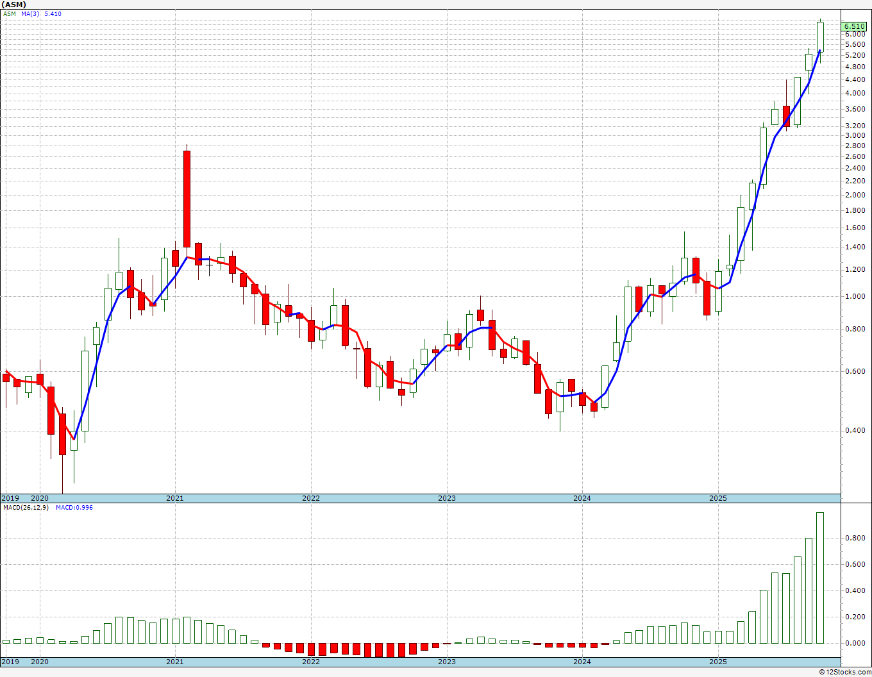This screenshot has width=872, height=677.
Task: Click a red negative MACD bar in 2022
Action: point(312,649)
